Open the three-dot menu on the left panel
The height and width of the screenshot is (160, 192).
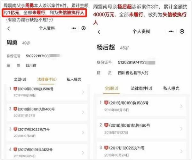click(74, 28)
